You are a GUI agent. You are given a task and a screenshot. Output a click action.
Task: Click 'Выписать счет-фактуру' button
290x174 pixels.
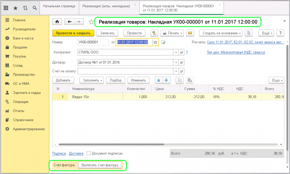click(x=100, y=165)
